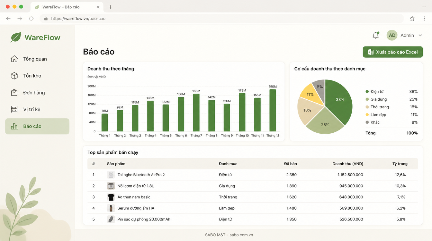Click the WareFlow leaf logo
This screenshot has width=432, height=241.
coord(16,37)
